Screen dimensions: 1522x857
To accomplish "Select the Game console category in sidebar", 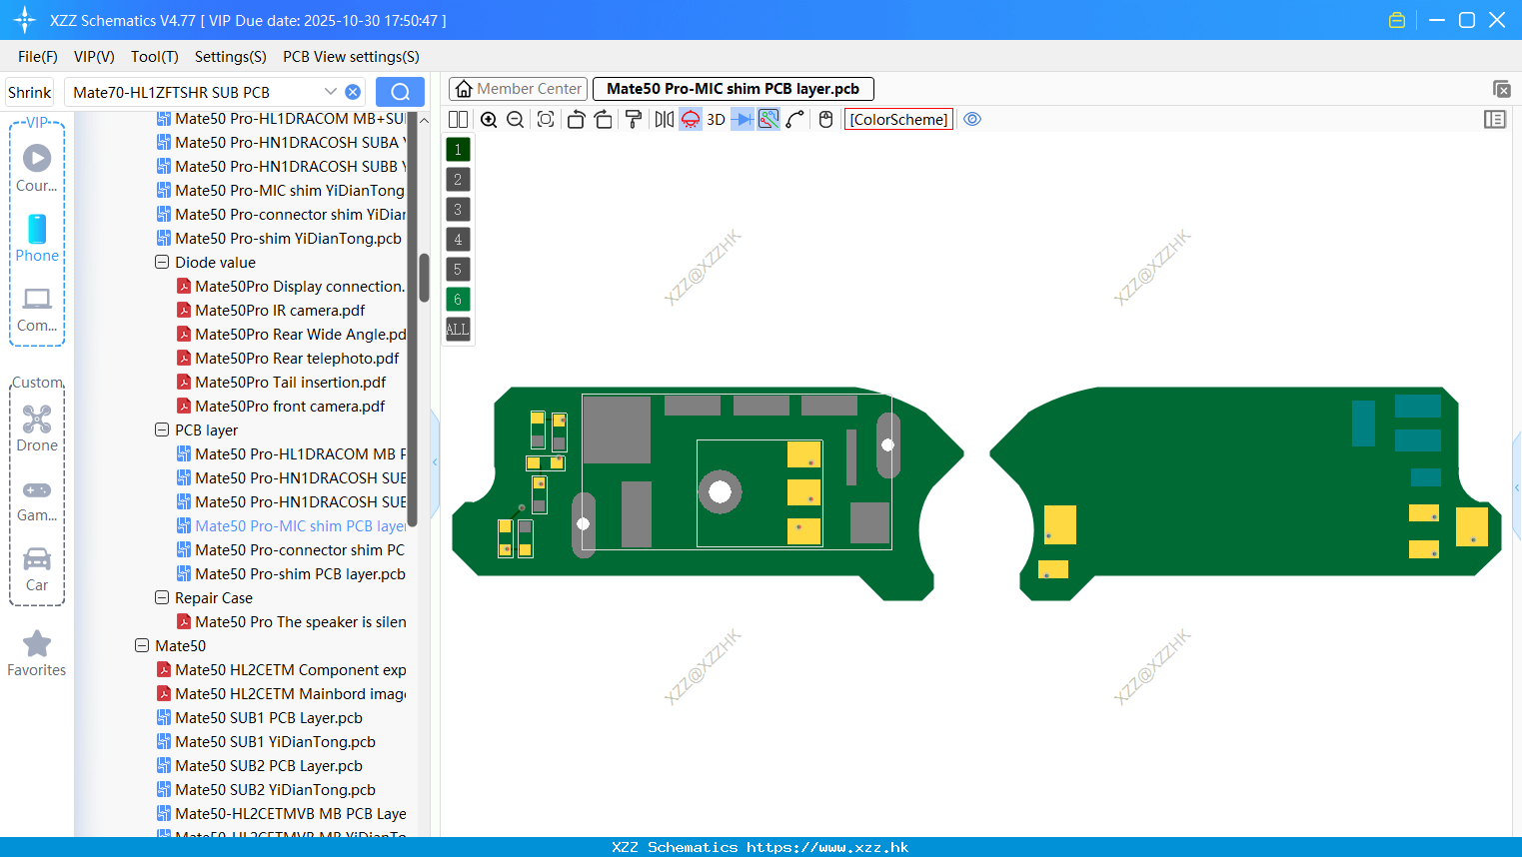I will (37, 501).
